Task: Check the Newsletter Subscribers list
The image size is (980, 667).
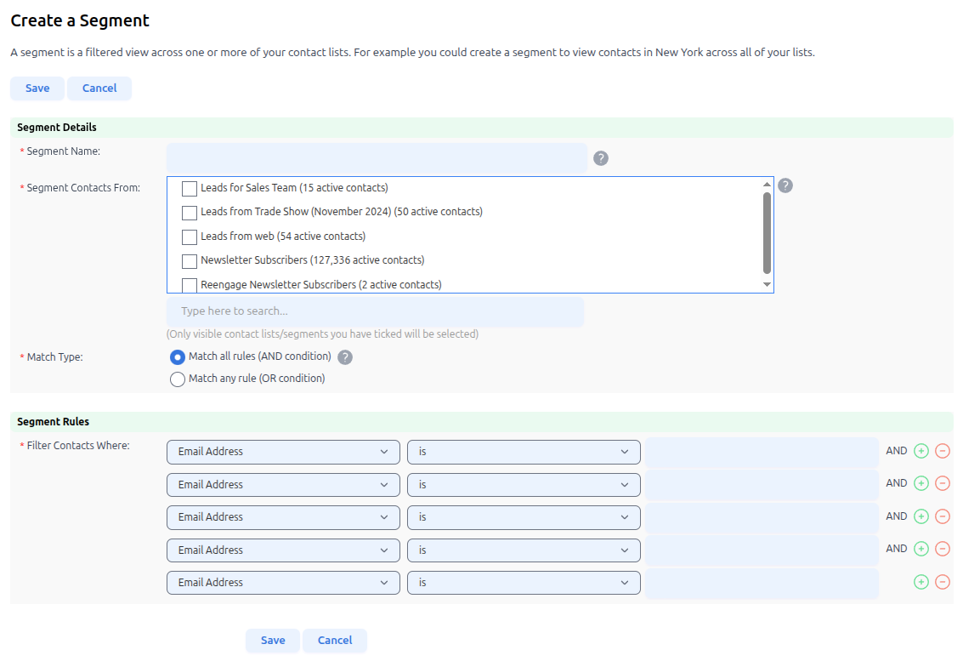Action: pyautogui.click(x=190, y=260)
